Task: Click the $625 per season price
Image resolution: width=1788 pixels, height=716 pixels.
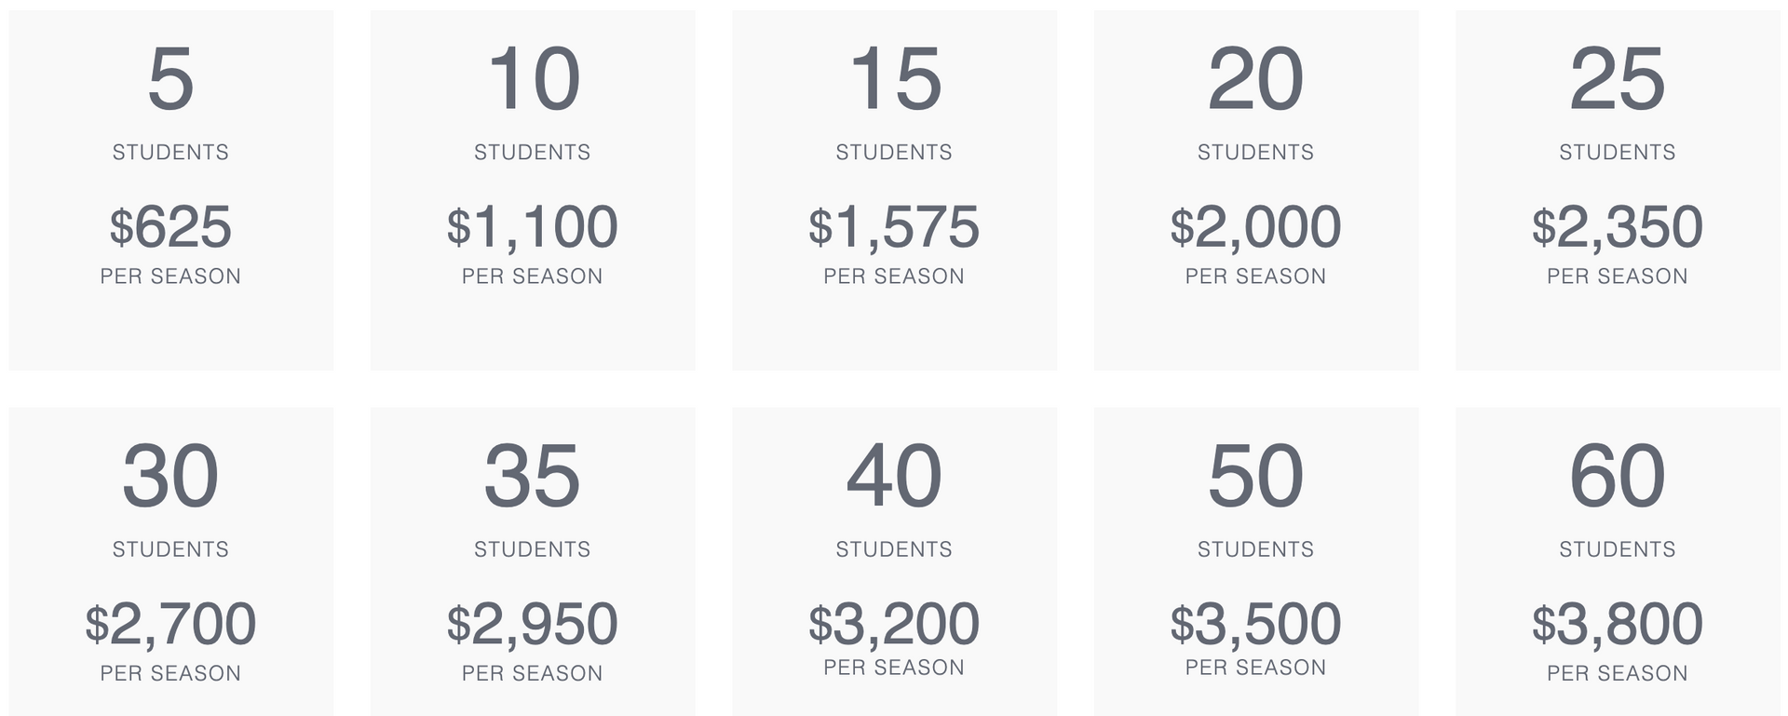Action: coord(170,227)
